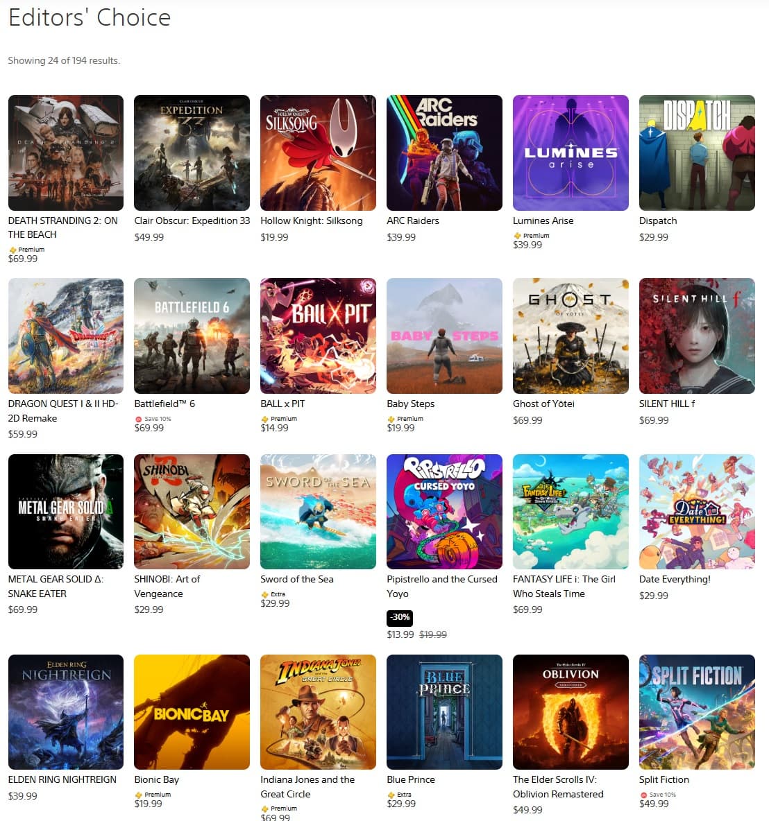Open the Pipistrello and the Cursed Yoyo title

[x=442, y=587]
